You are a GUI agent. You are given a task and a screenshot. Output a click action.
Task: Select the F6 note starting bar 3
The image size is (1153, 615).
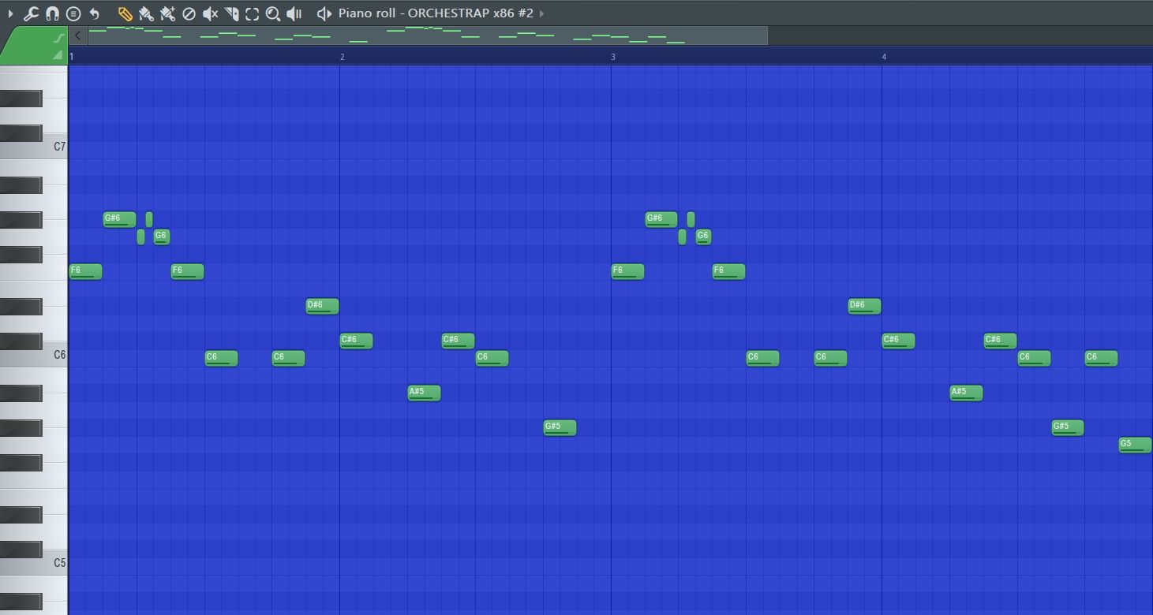point(627,271)
